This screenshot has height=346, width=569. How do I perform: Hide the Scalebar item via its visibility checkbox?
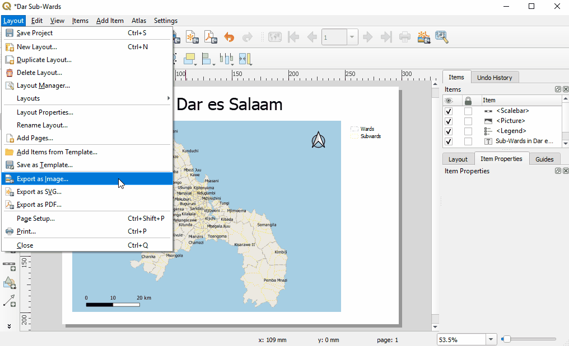449,111
